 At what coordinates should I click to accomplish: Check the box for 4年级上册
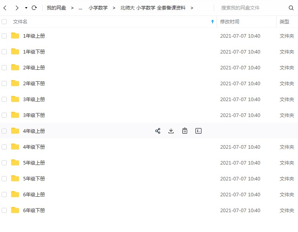pos(4,131)
